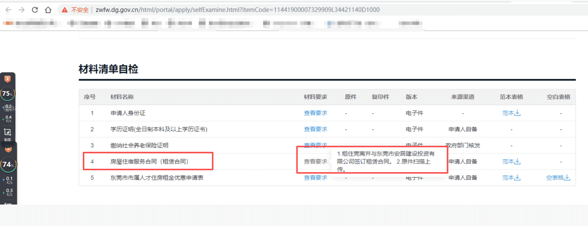Click the 材料名称 column header
Viewport: 588px width, 226px height.
[122, 97]
